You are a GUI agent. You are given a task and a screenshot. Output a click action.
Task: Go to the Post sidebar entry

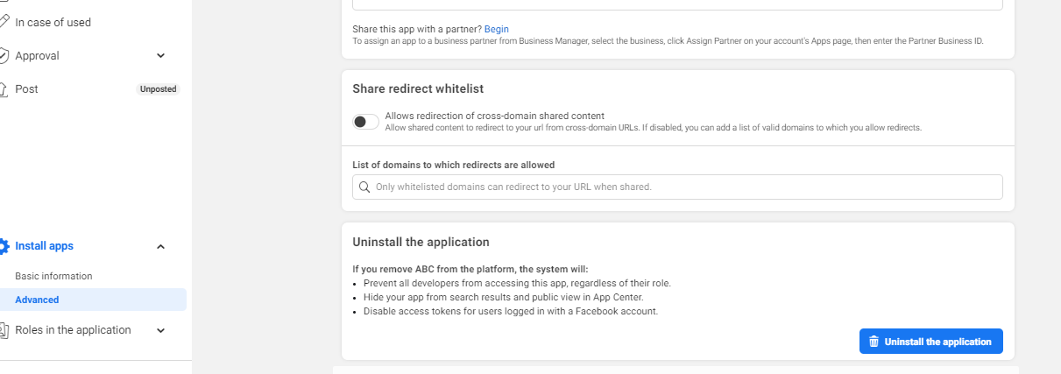pos(26,89)
